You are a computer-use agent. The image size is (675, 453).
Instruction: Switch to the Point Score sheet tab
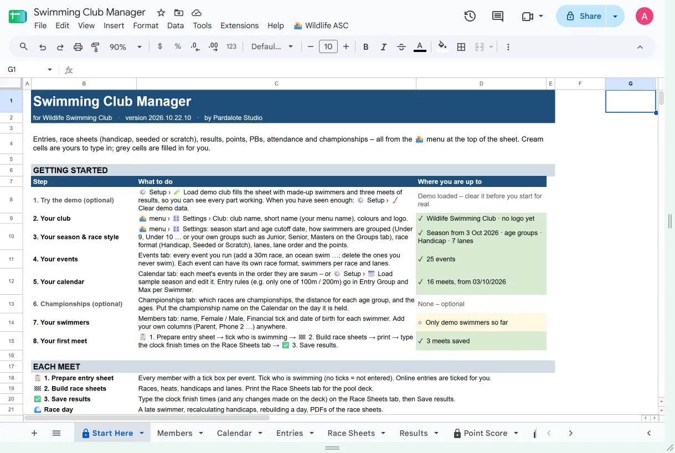(486, 433)
